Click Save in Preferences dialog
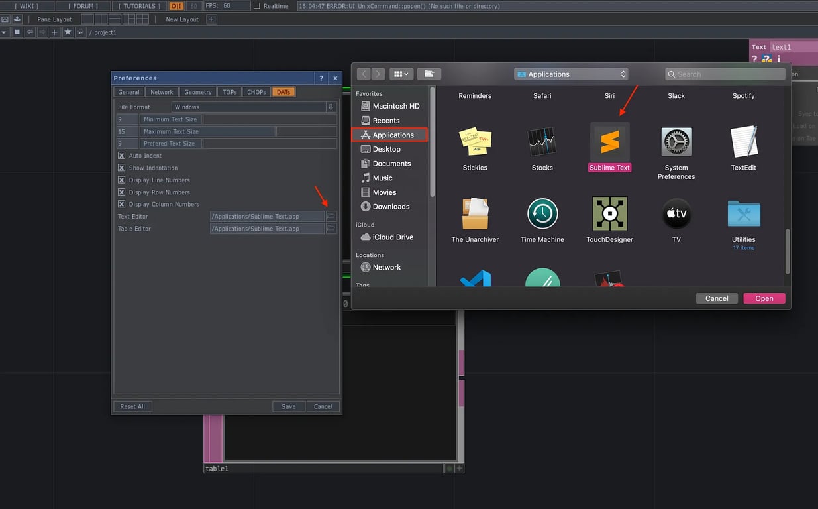The width and height of the screenshot is (818, 509). pyautogui.click(x=289, y=406)
